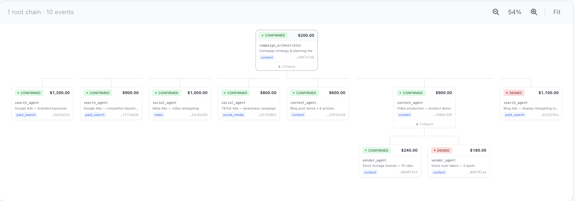This screenshot has height=201, width=575.
Task: Click the hash …3561e24d
Action: pyautogui.click(x=336, y=115)
